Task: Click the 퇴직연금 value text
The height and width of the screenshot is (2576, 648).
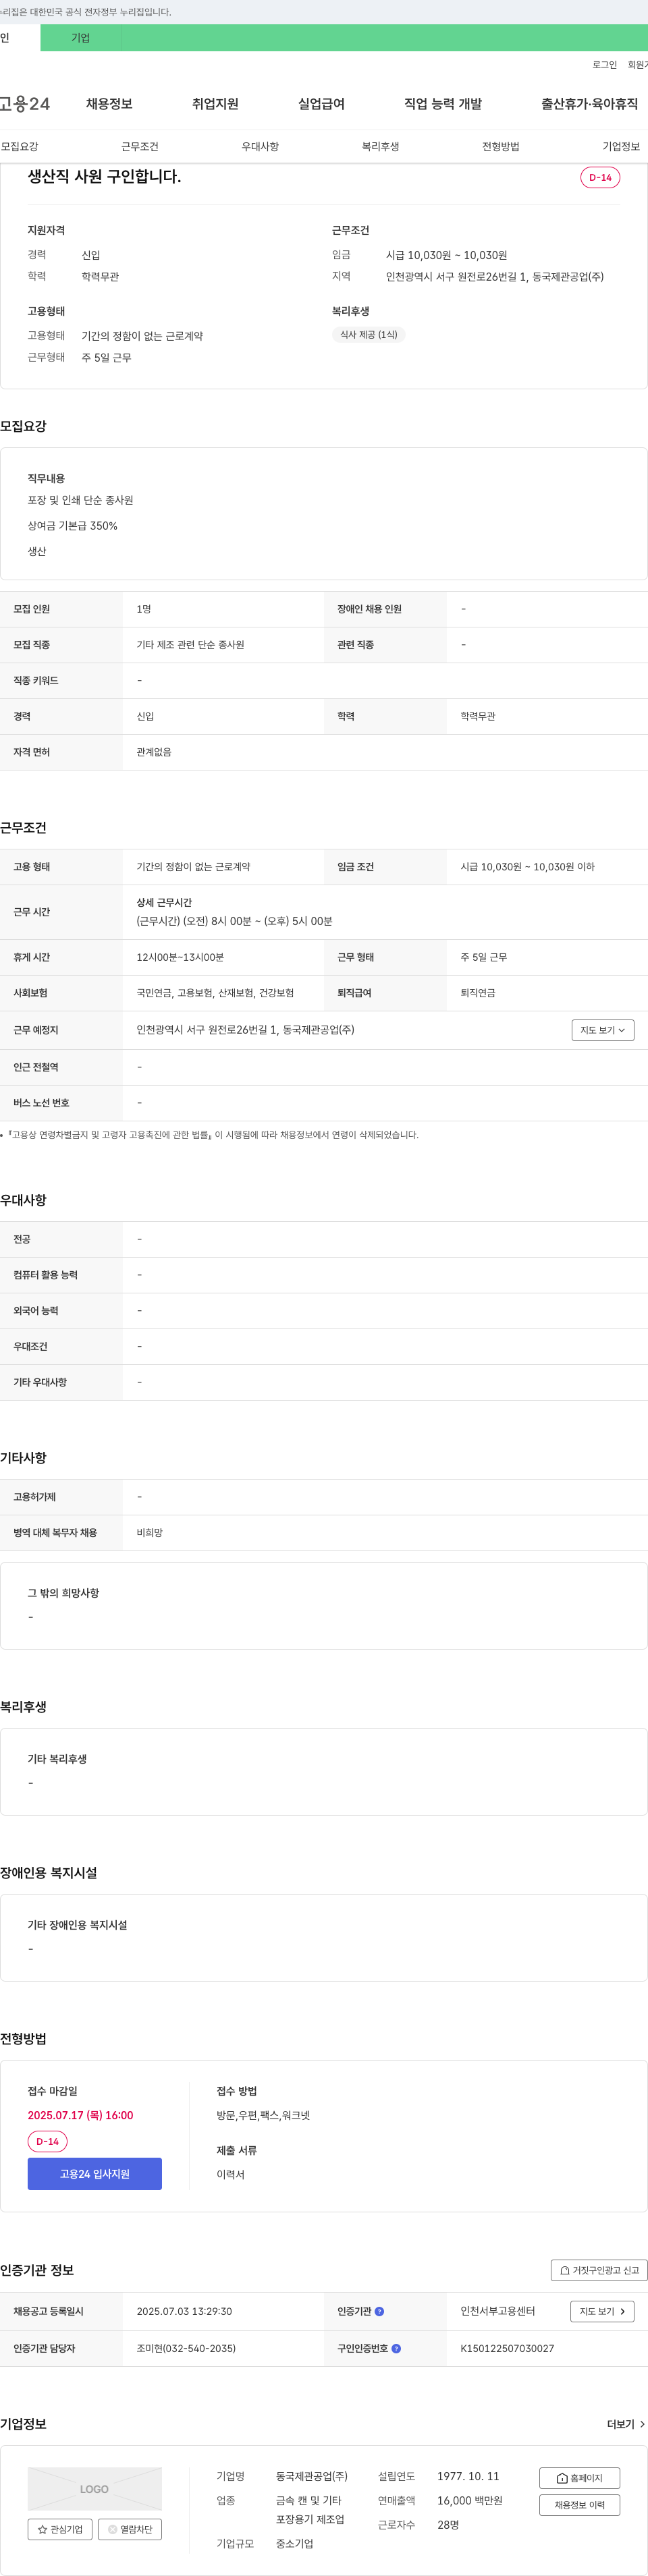Action: 478,993
